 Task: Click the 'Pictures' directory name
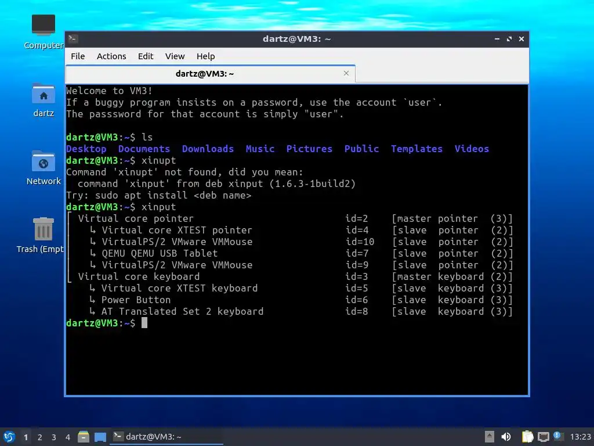coord(309,149)
